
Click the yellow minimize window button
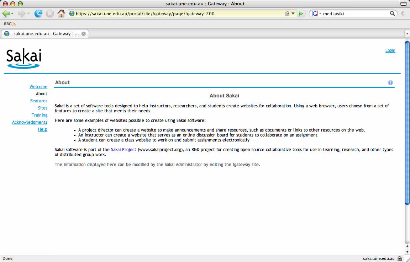(x=13, y=4)
